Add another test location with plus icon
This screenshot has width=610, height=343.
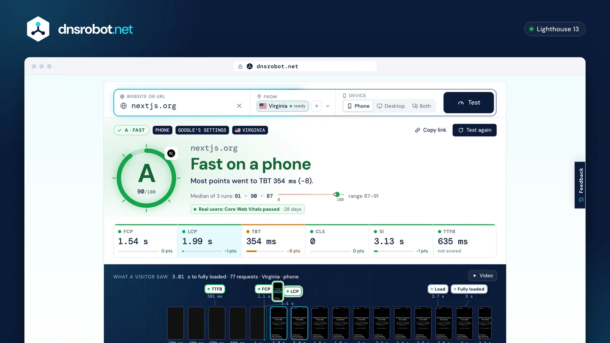[x=316, y=106]
